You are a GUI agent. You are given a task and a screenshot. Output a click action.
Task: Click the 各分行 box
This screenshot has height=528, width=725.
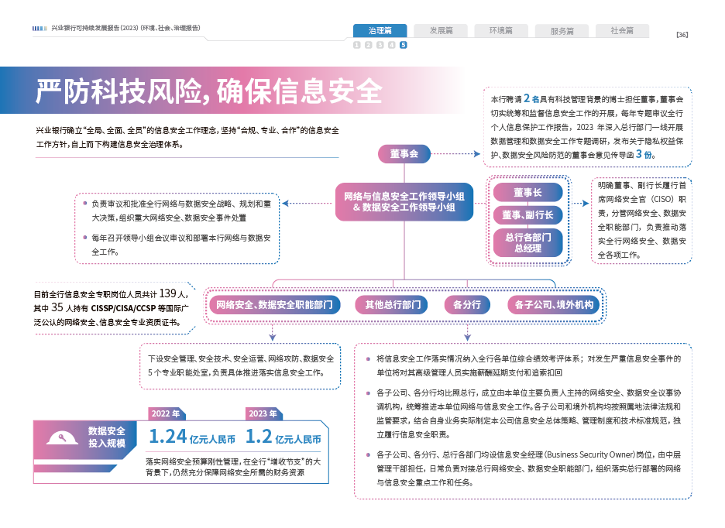(x=467, y=305)
